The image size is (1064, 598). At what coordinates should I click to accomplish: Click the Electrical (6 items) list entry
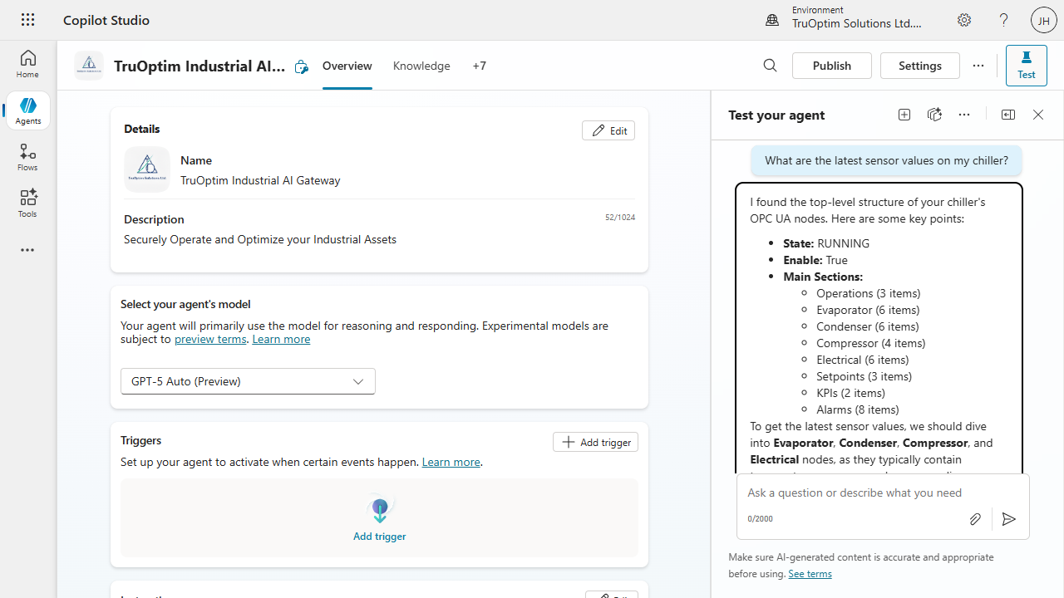[x=863, y=360]
